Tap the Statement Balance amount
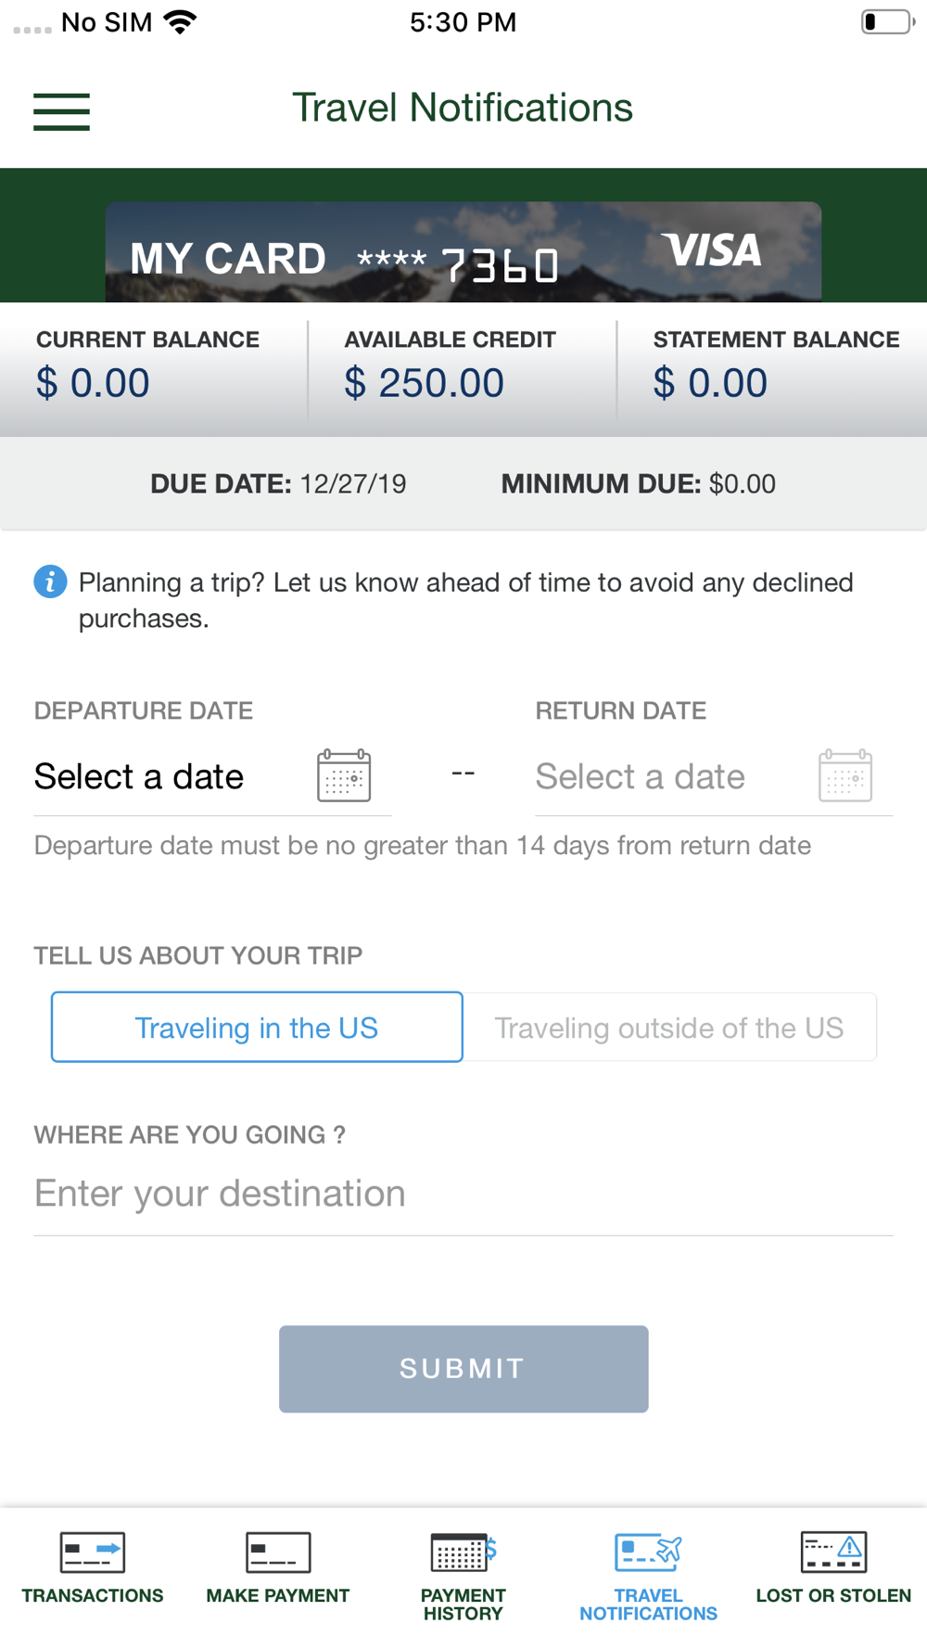Viewport: 927px width, 1649px height. point(710,383)
